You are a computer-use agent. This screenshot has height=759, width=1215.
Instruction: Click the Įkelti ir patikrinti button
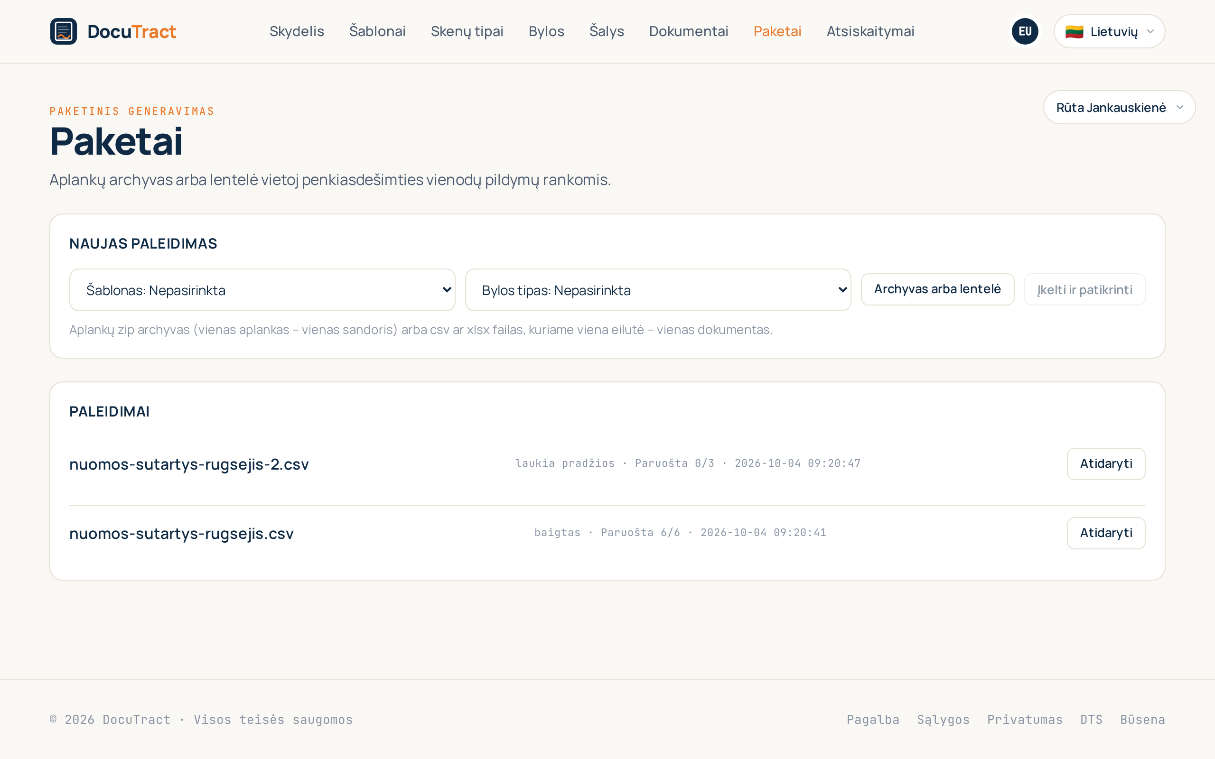(1084, 290)
